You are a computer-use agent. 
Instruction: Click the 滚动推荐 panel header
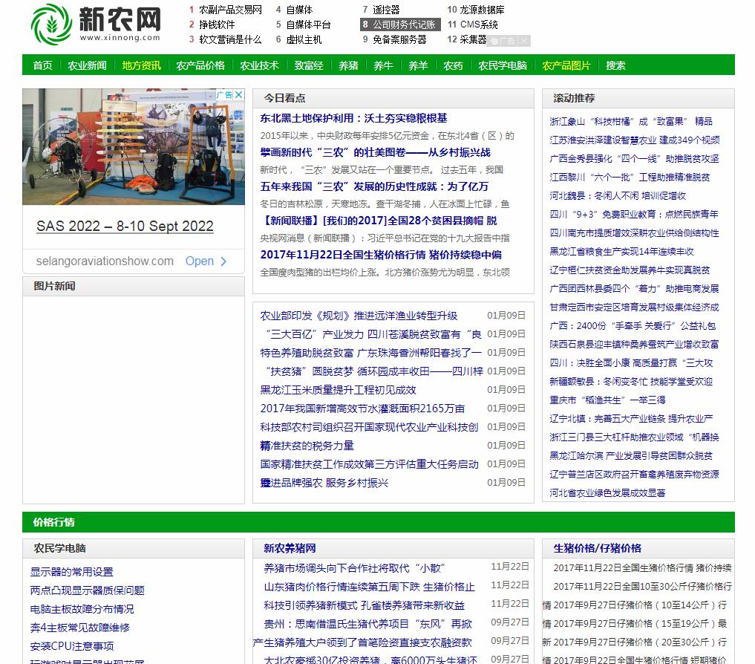(638, 98)
